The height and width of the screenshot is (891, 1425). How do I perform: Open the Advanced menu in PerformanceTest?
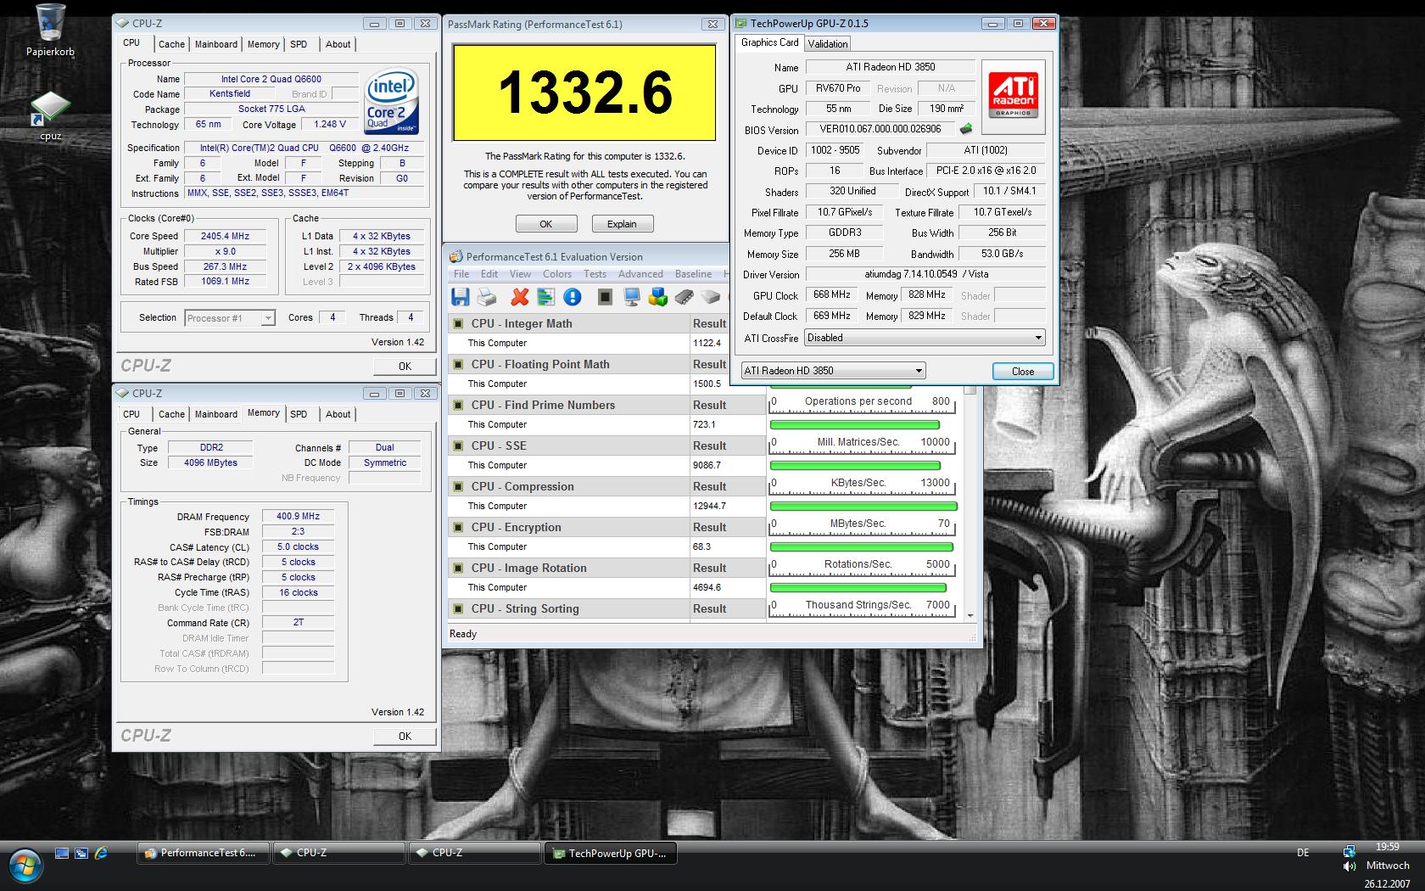[x=640, y=274]
